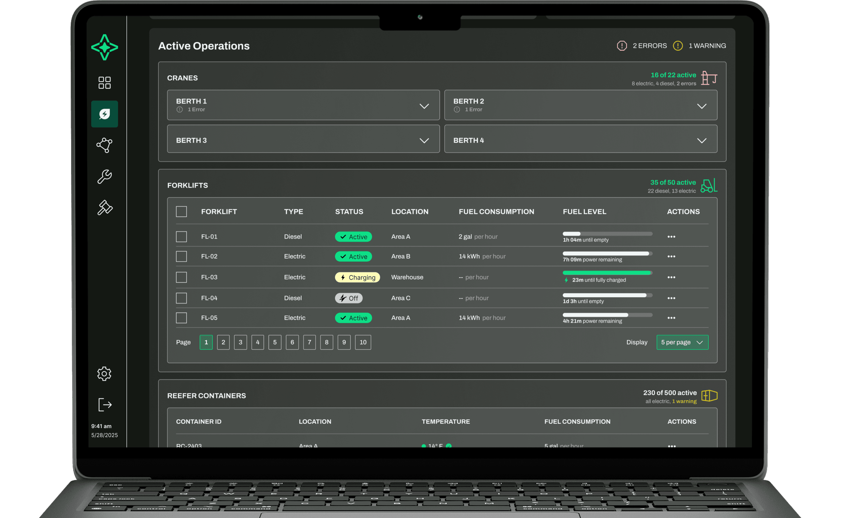
Task: Check the FL-03 forklift checkbox
Action: pyautogui.click(x=181, y=277)
